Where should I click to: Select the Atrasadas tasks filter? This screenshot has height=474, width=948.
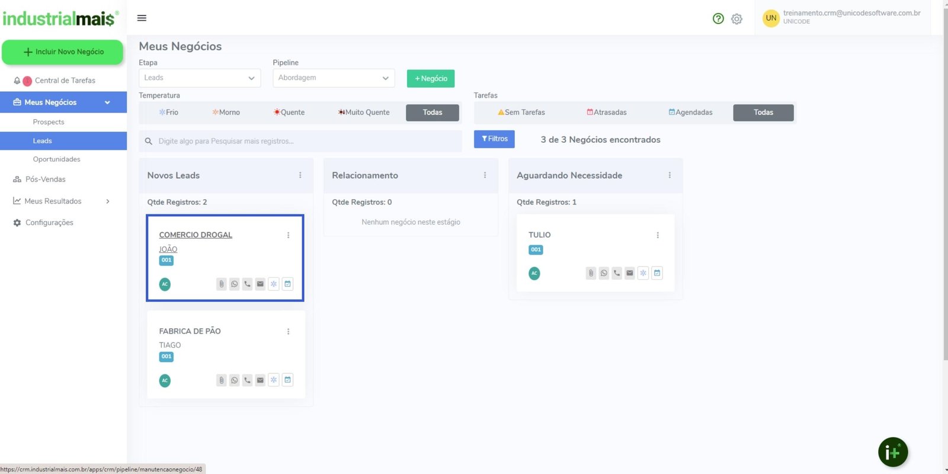606,113
